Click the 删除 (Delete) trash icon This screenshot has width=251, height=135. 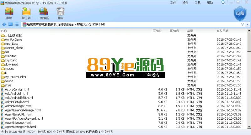(x=61, y=13)
